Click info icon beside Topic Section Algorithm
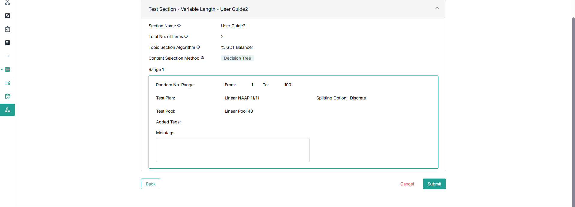Image resolution: width=575 pixels, height=207 pixels. pyautogui.click(x=198, y=47)
